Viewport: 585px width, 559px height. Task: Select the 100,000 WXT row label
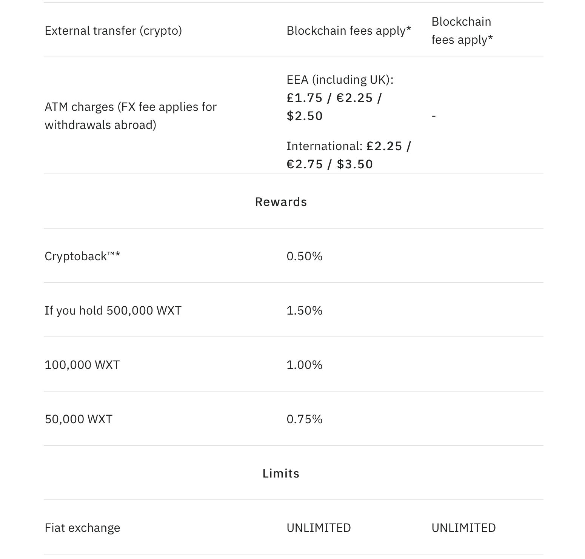click(82, 365)
